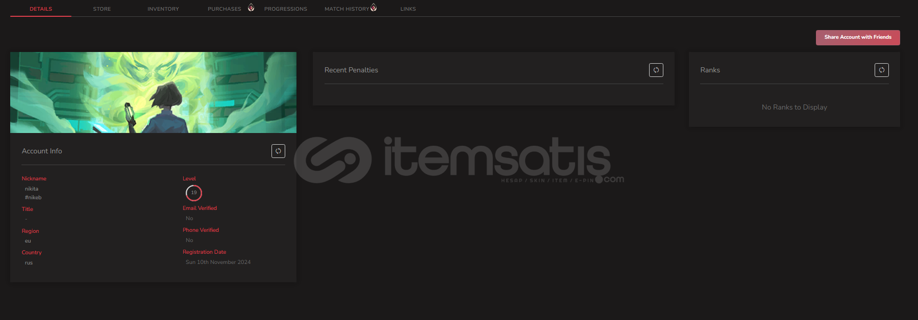Click the flame icon beside Match History
Viewport: 918px width, 320px height.
pos(374,7)
